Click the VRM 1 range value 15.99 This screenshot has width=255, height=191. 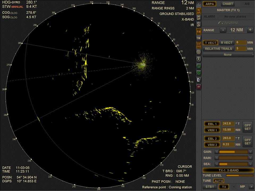(x=228, y=130)
